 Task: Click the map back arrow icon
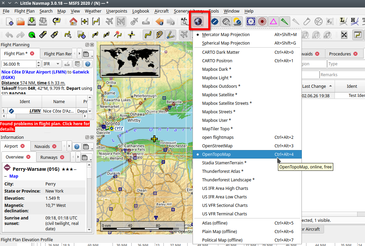(x=159, y=21)
